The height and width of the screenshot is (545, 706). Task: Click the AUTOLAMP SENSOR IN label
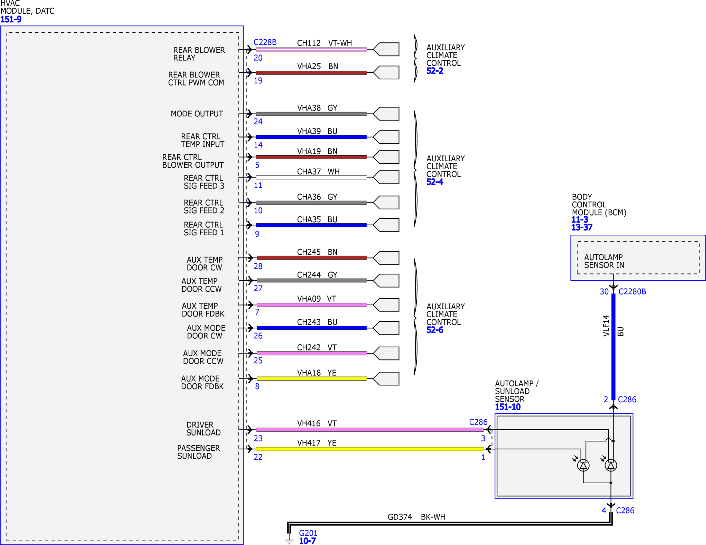(604, 261)
